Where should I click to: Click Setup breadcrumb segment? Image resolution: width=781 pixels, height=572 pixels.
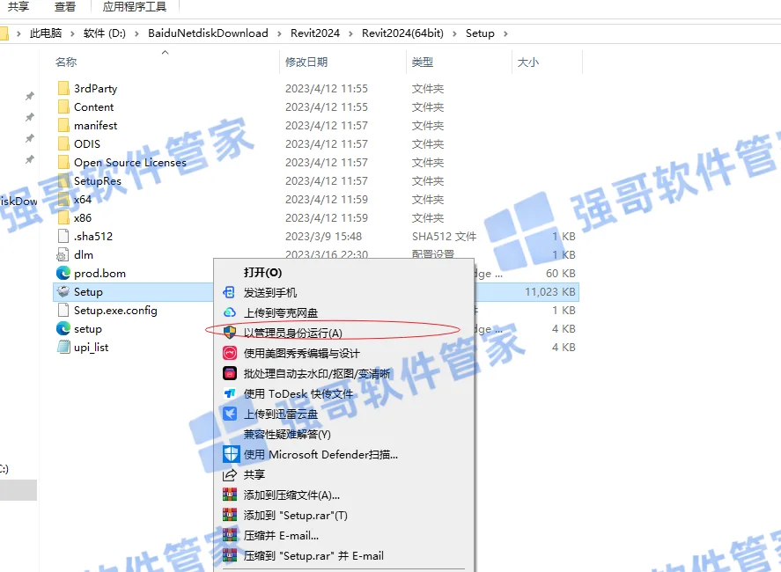[480, 33]
